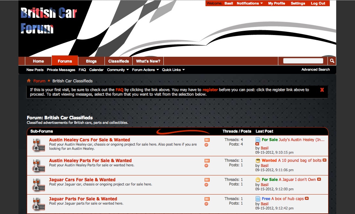
Task: Click check icon under Jaguar Cars RSS
Action: (x=206, y=185)
